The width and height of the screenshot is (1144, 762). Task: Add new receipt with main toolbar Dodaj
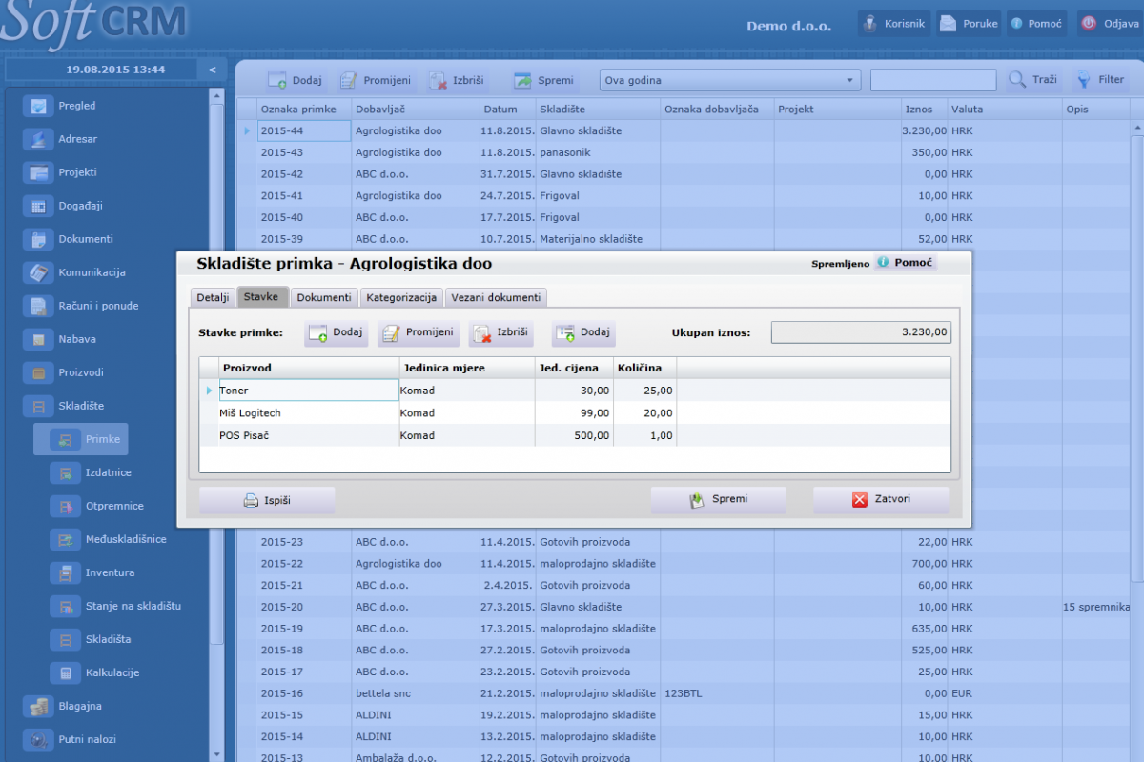point(295,80)
